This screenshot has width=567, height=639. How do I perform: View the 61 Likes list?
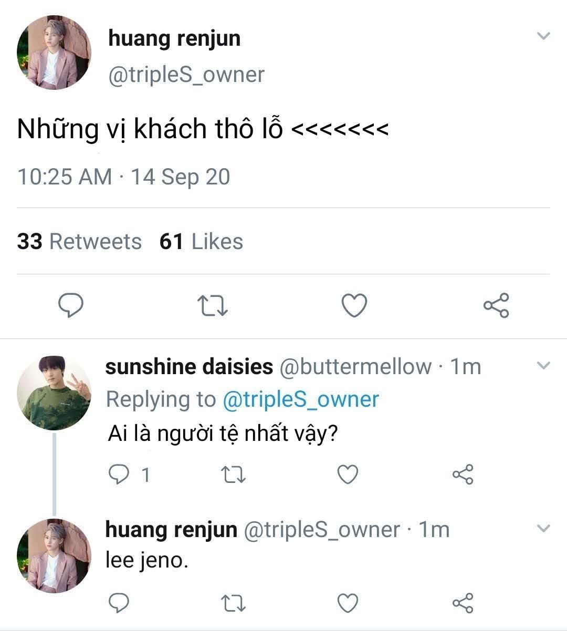pyautogui.click(x=201, y=242)
